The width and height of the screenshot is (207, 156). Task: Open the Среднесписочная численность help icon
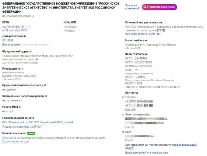point(45,85)
